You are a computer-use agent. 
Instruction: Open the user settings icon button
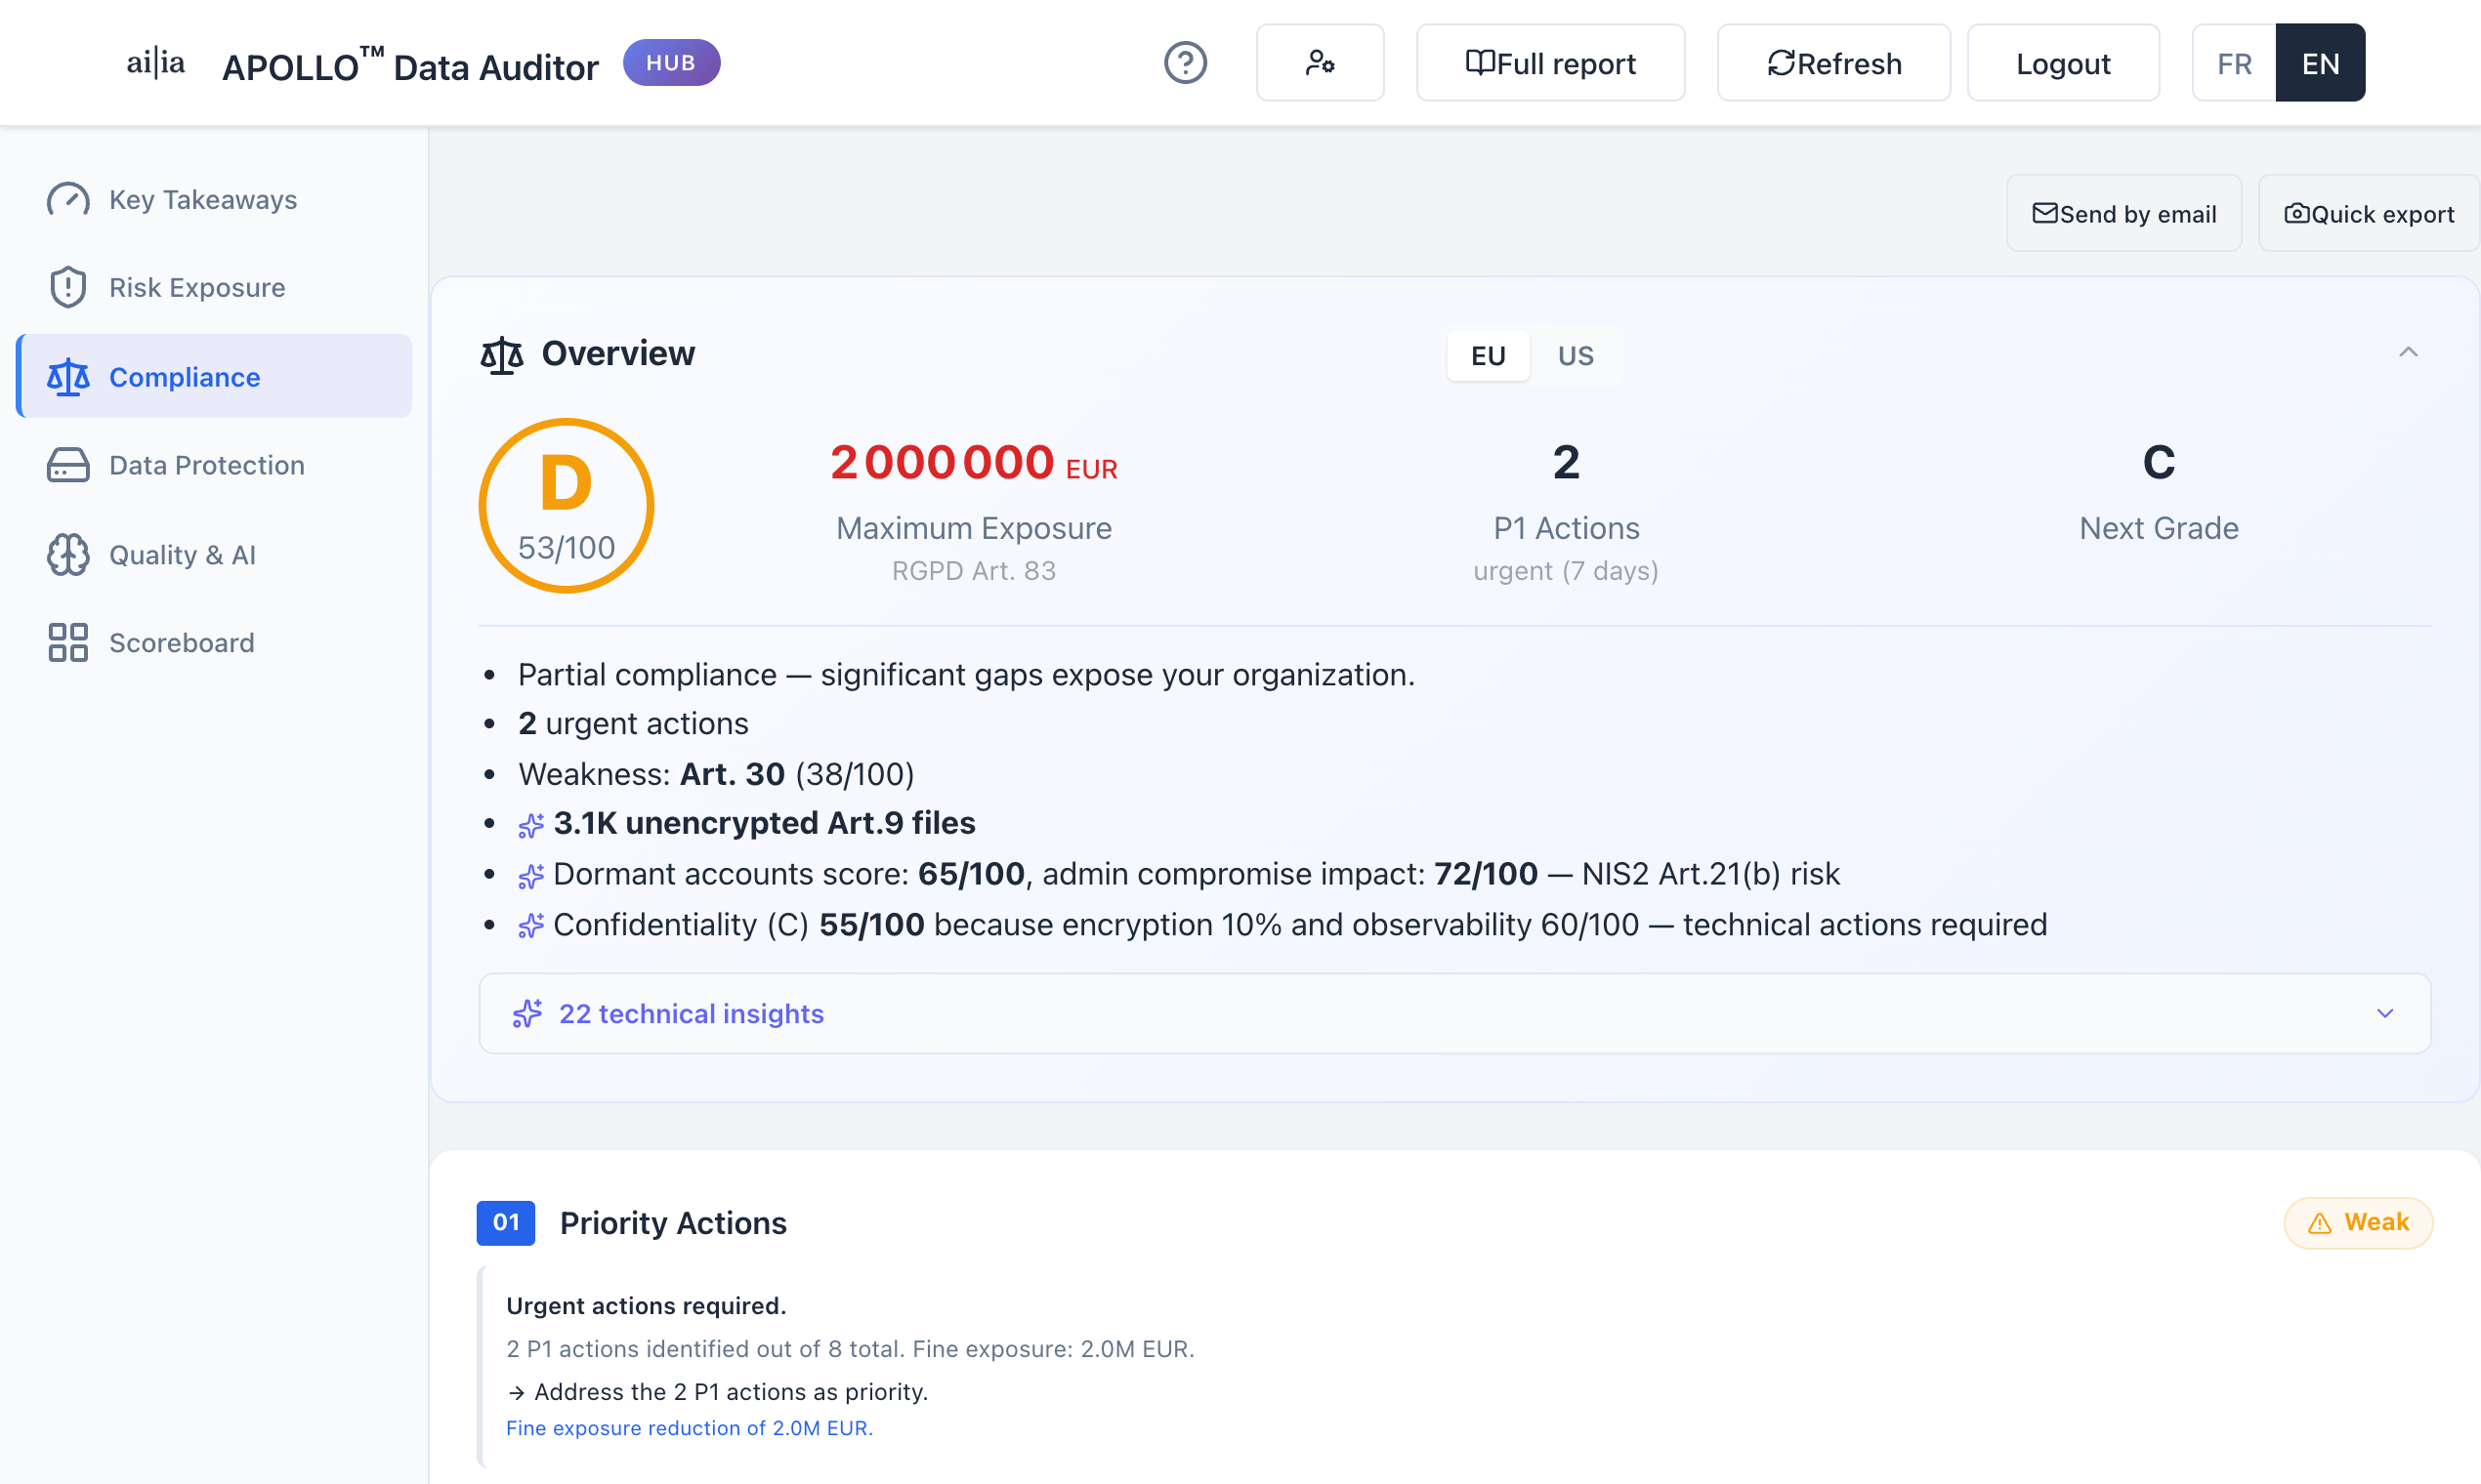pyautogui.click(x=1320, y=63)
